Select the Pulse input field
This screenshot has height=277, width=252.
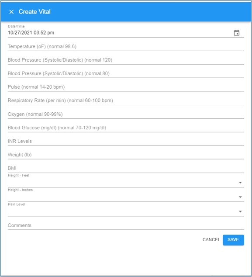[126, 87]
